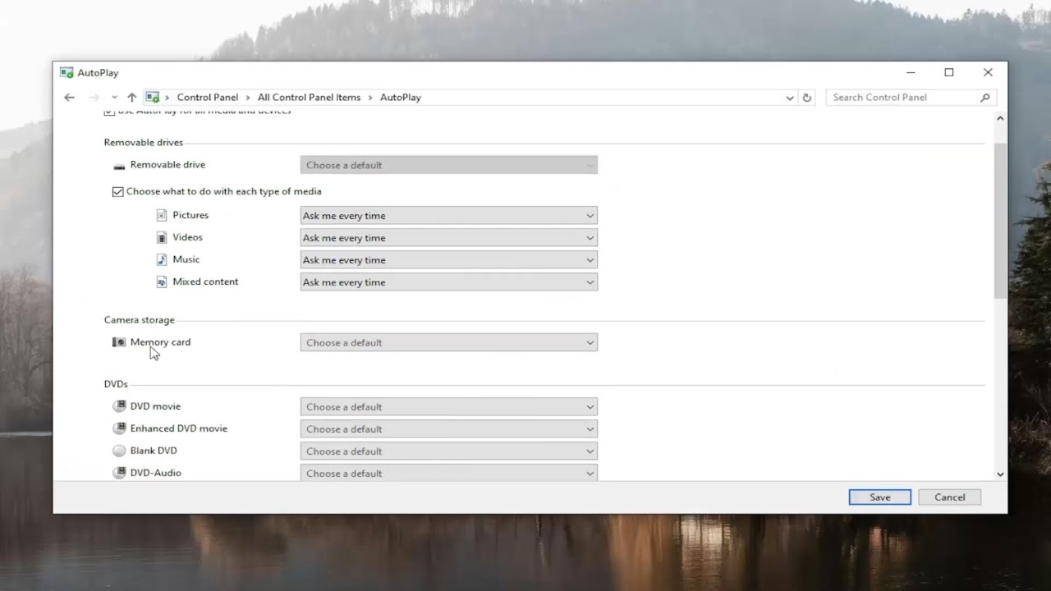1051x591 pixels.
Task: Cancel the AutoPlay changes
Action: click(x=950, y=497)
